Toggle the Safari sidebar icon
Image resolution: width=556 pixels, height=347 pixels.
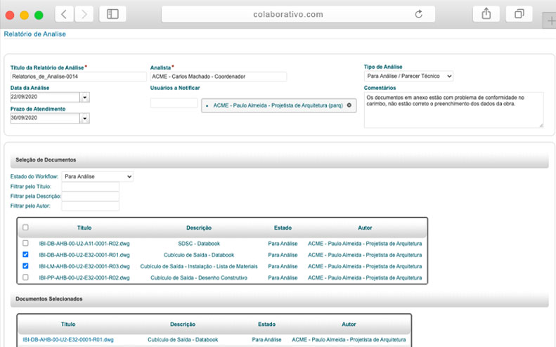click(x=112, y=14)
